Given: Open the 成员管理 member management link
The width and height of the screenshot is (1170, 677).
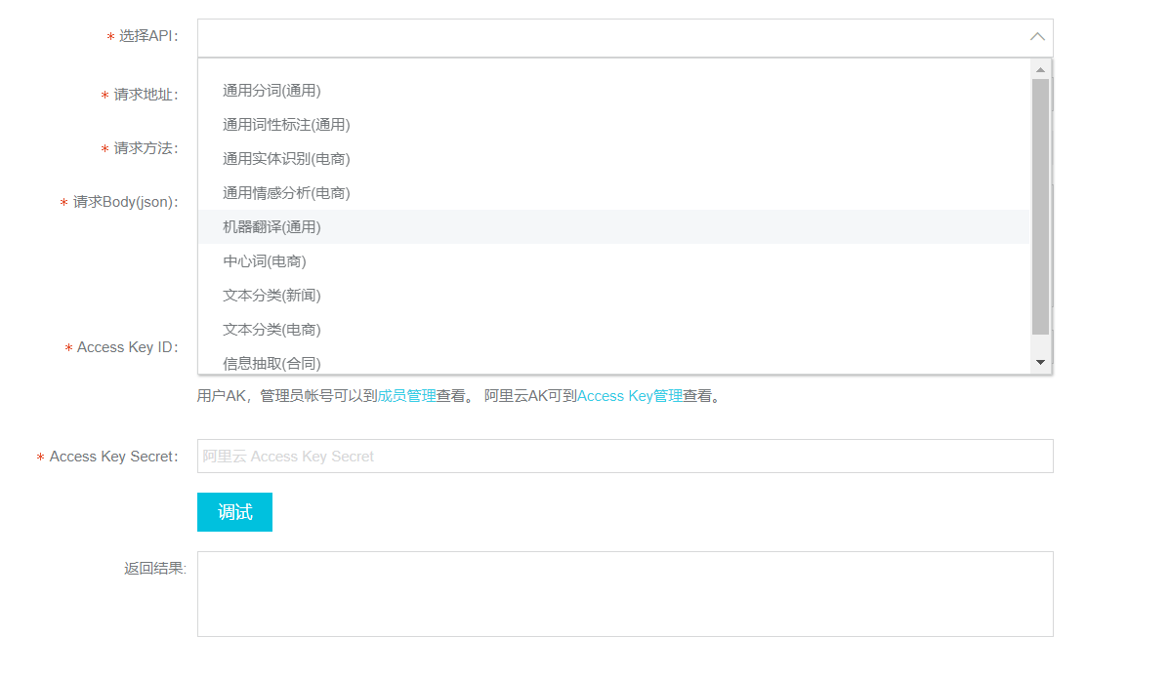Looking at the screenshot, I should [410, 395].
